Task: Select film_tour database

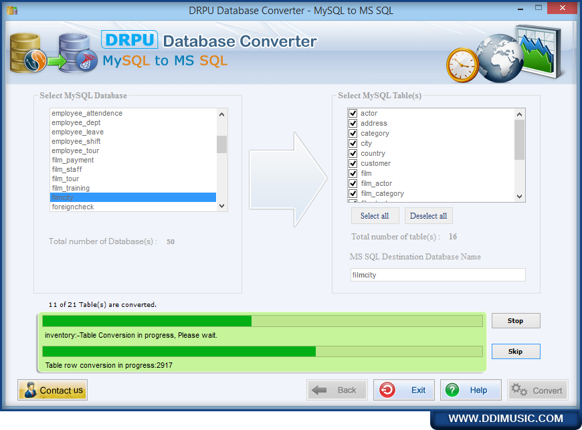Action: pos(133,179)
